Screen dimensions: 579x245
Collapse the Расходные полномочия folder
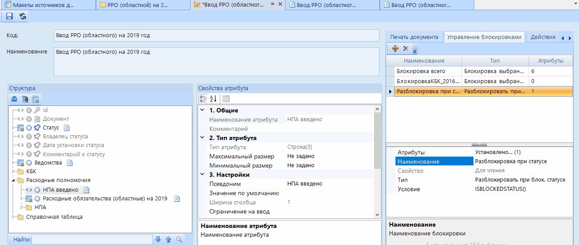14,180
